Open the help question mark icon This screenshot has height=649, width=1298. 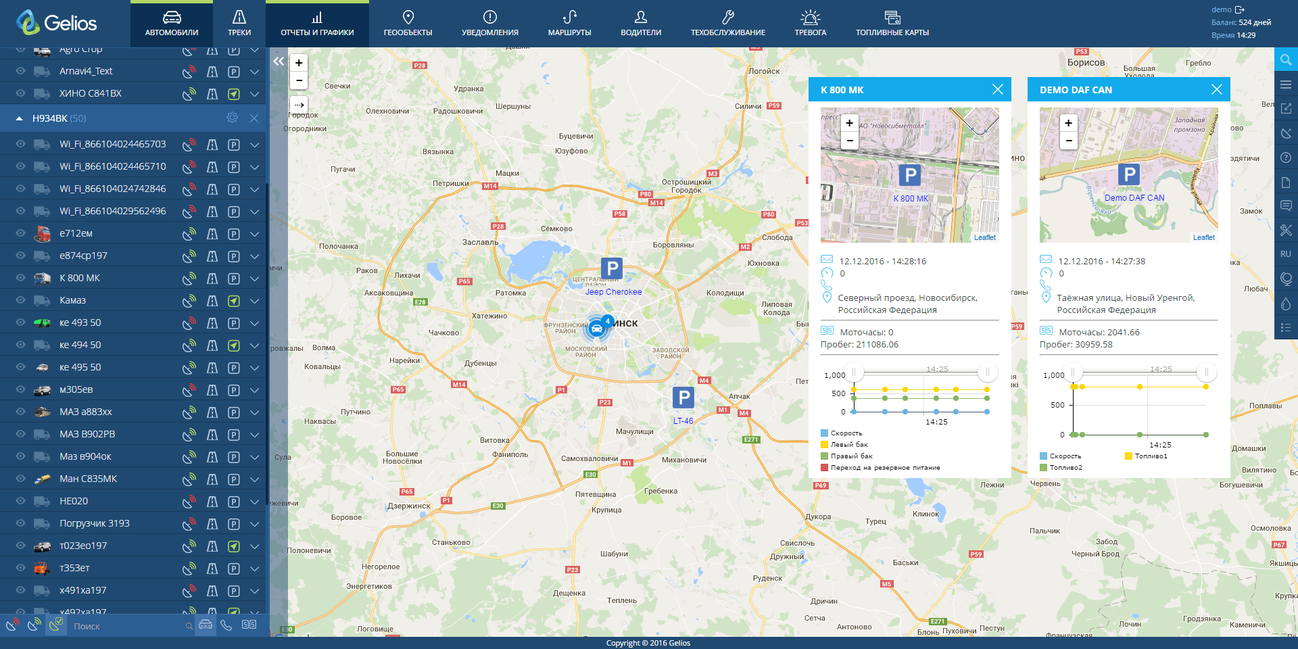pos(1286,158)
